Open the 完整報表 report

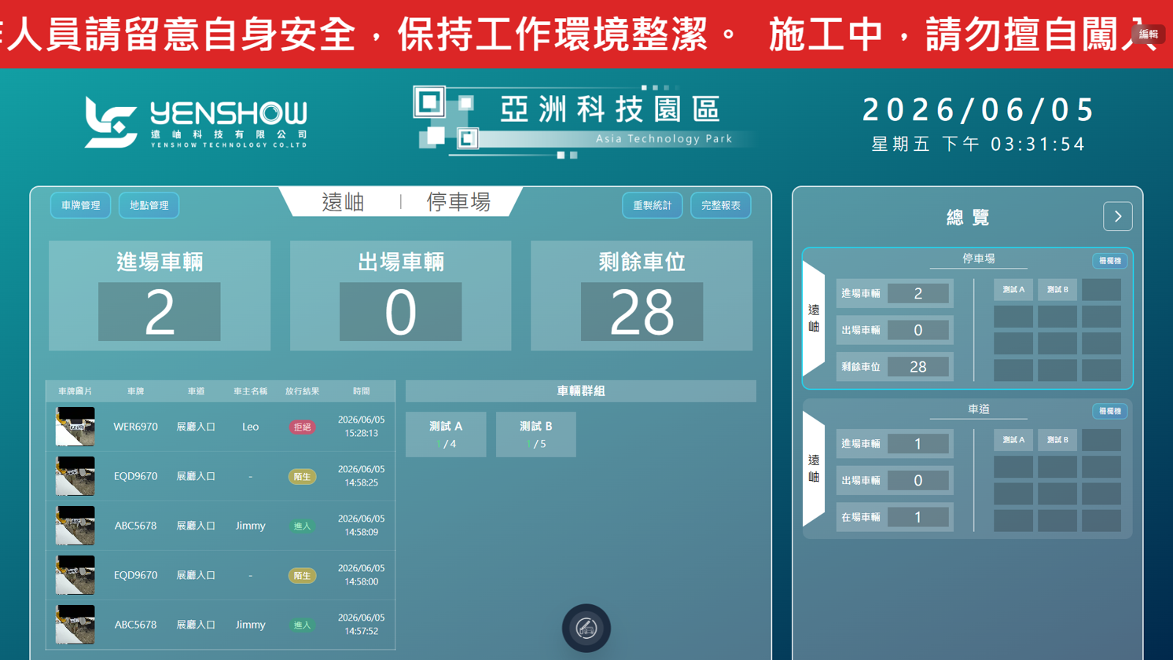point(721,205)
